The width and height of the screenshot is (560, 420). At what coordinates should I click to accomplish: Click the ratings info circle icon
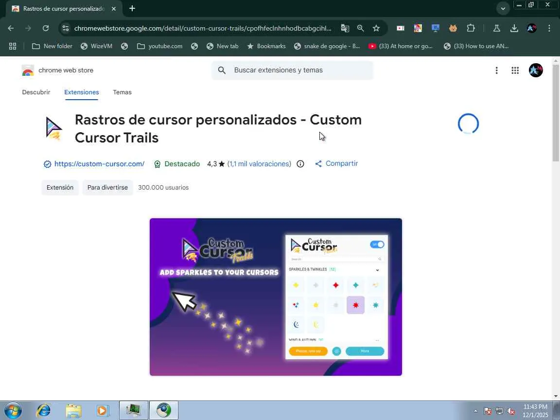pos(300,164)
